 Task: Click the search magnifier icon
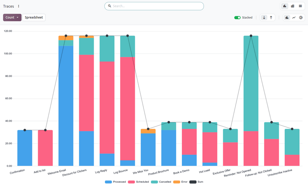click(110, 6)
